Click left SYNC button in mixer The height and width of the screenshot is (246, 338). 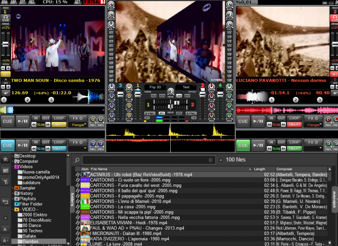coord(150,114)
